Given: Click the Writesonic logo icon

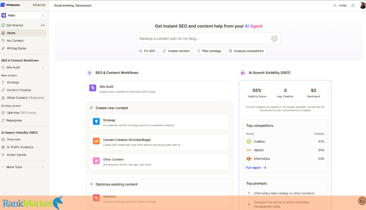Looking at the screenshot, I should [x=3, y=5].
